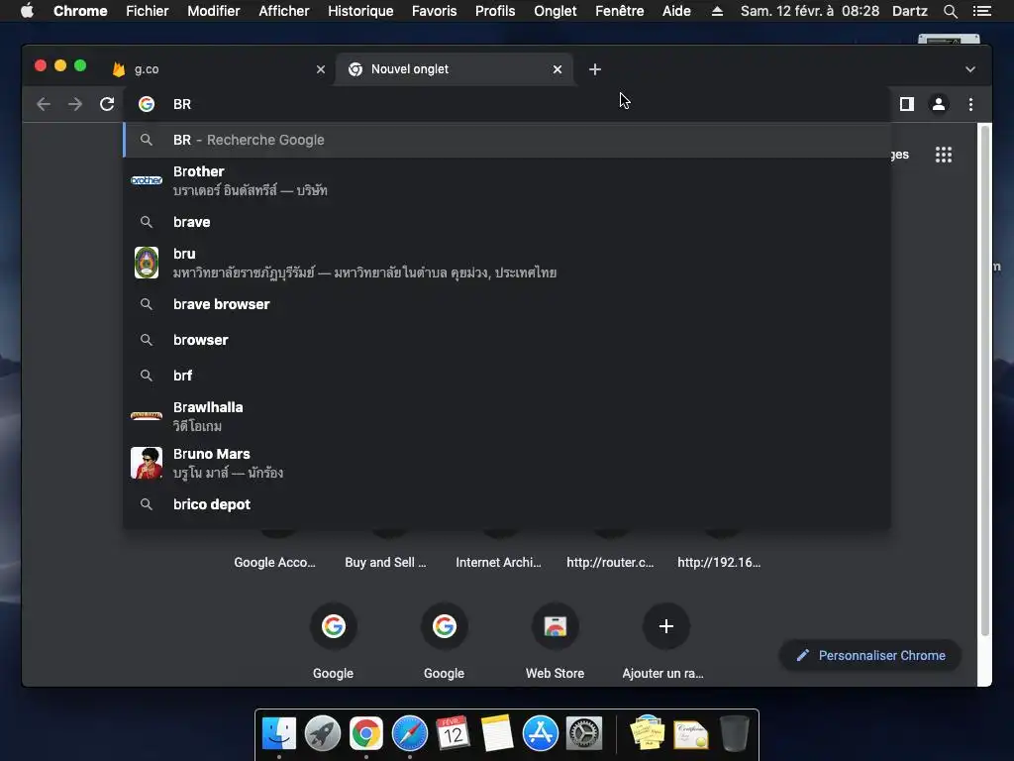Image resolution: width=1014 pixels, height=761 pixels.
Task: Open the first Google shortcut tile
Action: [333, 626]
